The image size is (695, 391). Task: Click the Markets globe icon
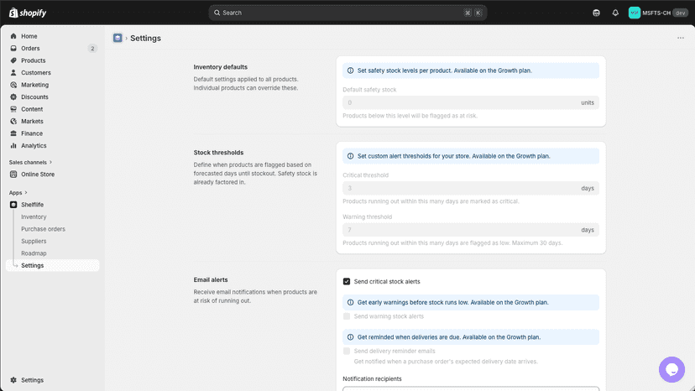(13, 121)
